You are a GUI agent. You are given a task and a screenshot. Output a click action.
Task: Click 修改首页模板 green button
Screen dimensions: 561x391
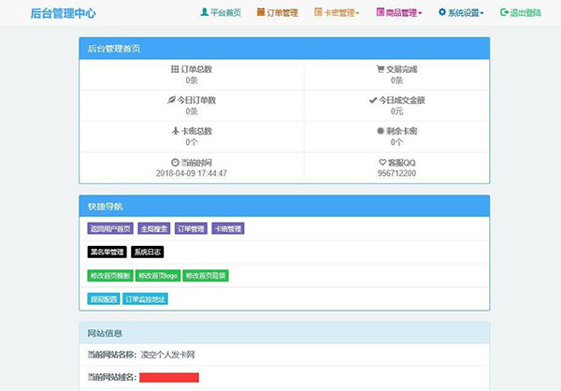pyautogui.click(x=110, y=275)
